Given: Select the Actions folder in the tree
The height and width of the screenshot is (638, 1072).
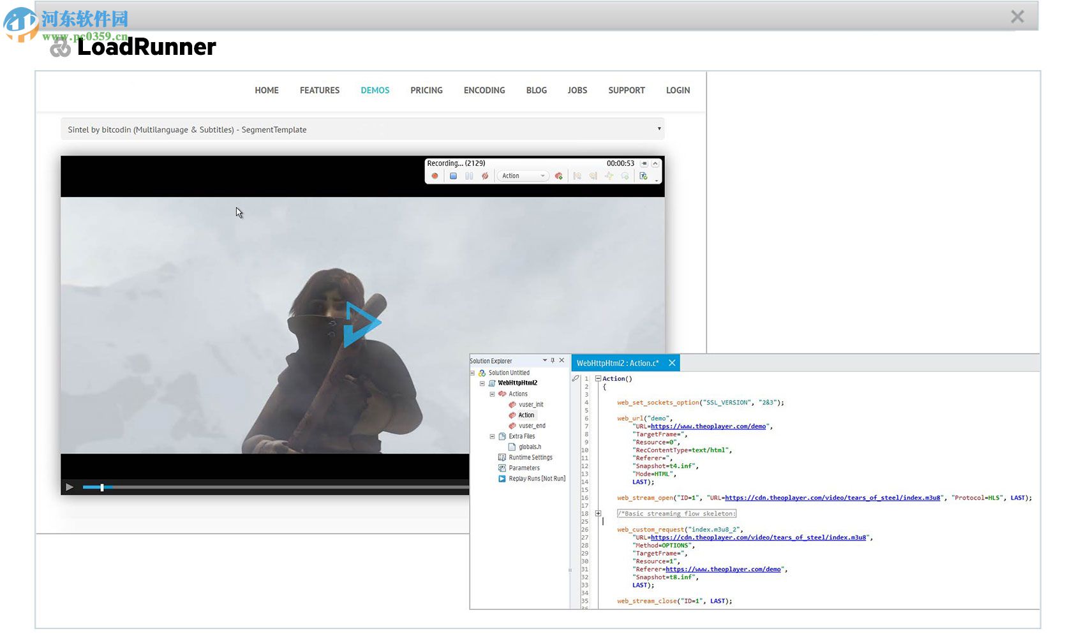Looking at the screenshot, I should click(x=518, y=394).
